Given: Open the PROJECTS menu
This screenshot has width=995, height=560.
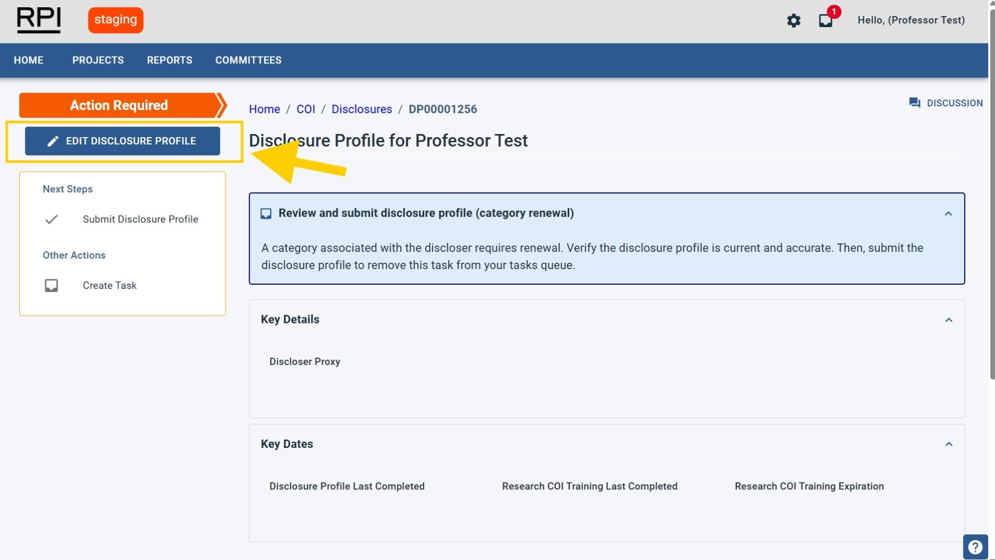Looking at the screenshot, I should coord(98,60).
